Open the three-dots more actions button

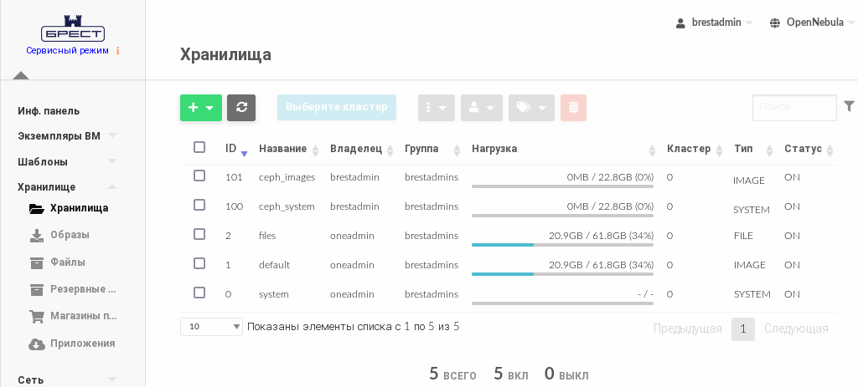436,108
